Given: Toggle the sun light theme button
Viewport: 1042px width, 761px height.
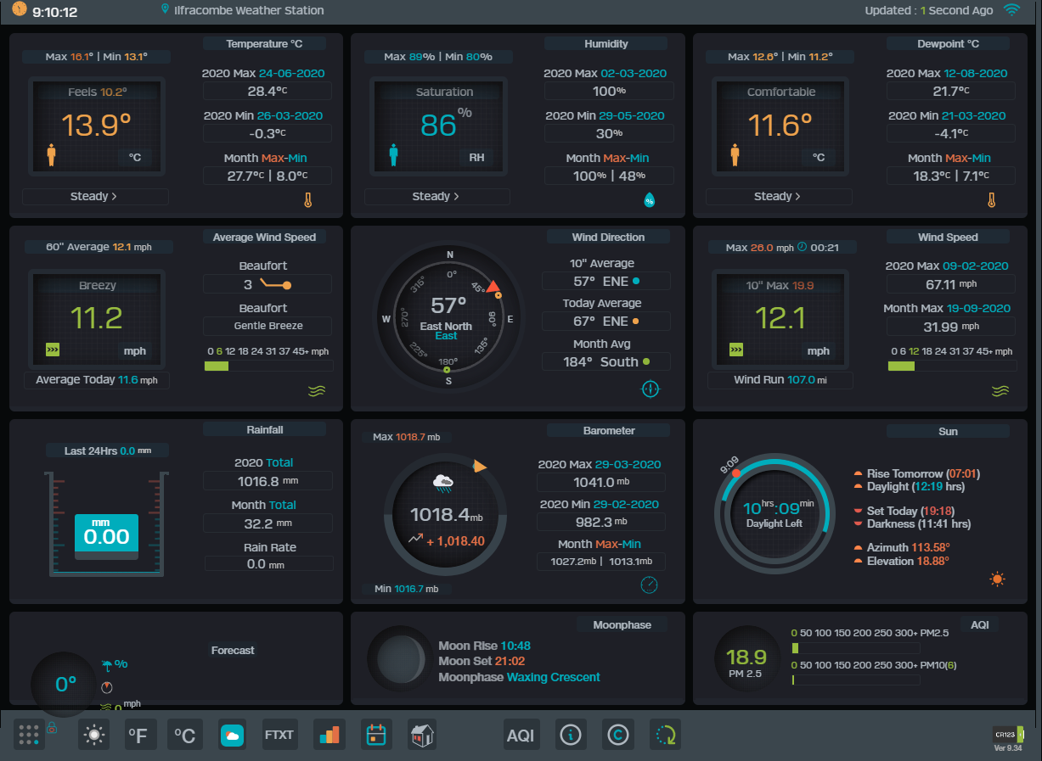Looking at the screenshot, I should (x=93, y=735).
